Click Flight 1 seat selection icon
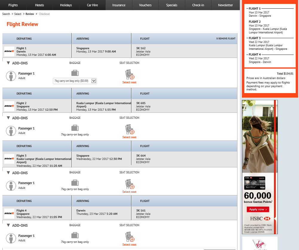The width and height of the screenshot is (299, 250). click(x=130, y=74)
